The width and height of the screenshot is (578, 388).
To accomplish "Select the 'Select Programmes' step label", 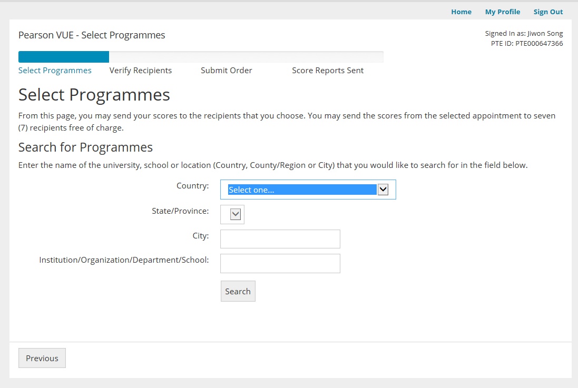I will 55,71.
